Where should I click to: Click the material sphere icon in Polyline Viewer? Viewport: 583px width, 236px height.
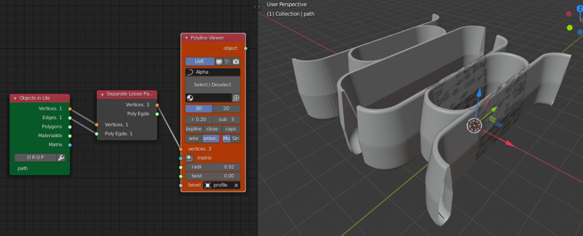(190, 98)
